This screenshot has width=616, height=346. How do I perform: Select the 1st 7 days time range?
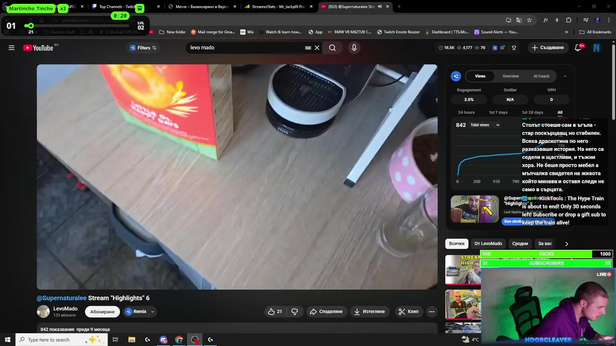click(498, 112)
